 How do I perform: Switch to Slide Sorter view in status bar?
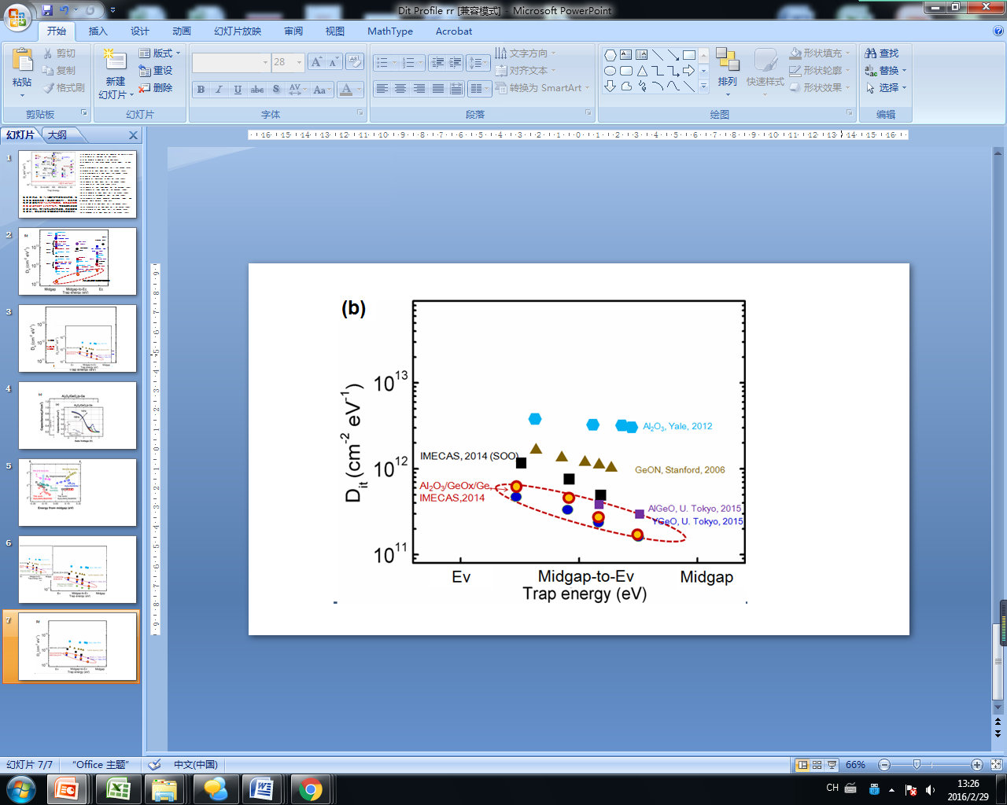tap(817, 765)
